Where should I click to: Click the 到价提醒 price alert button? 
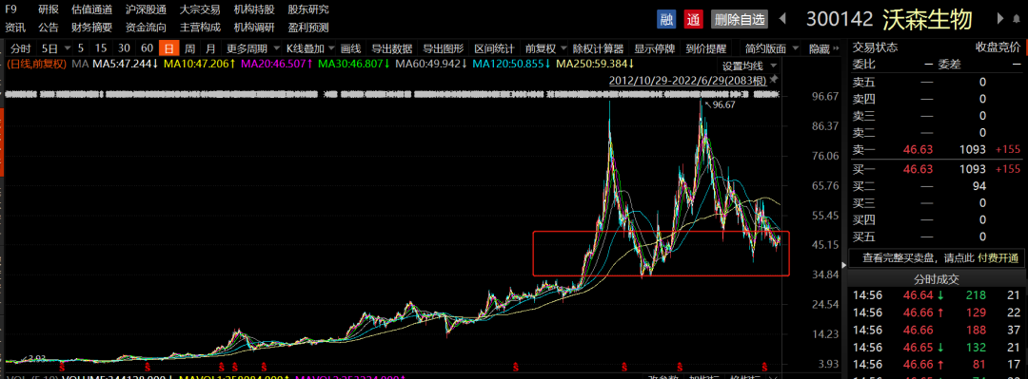pos(706,48)
